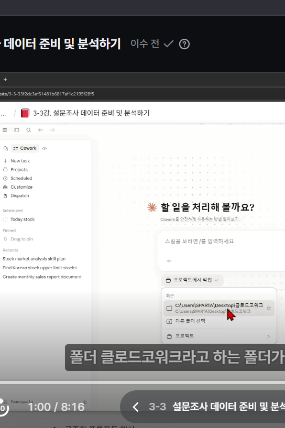Expand the 프로젝트에서 작업 dropdown
The width and height of the screenshot is (285, 428).
pos(192,280)
